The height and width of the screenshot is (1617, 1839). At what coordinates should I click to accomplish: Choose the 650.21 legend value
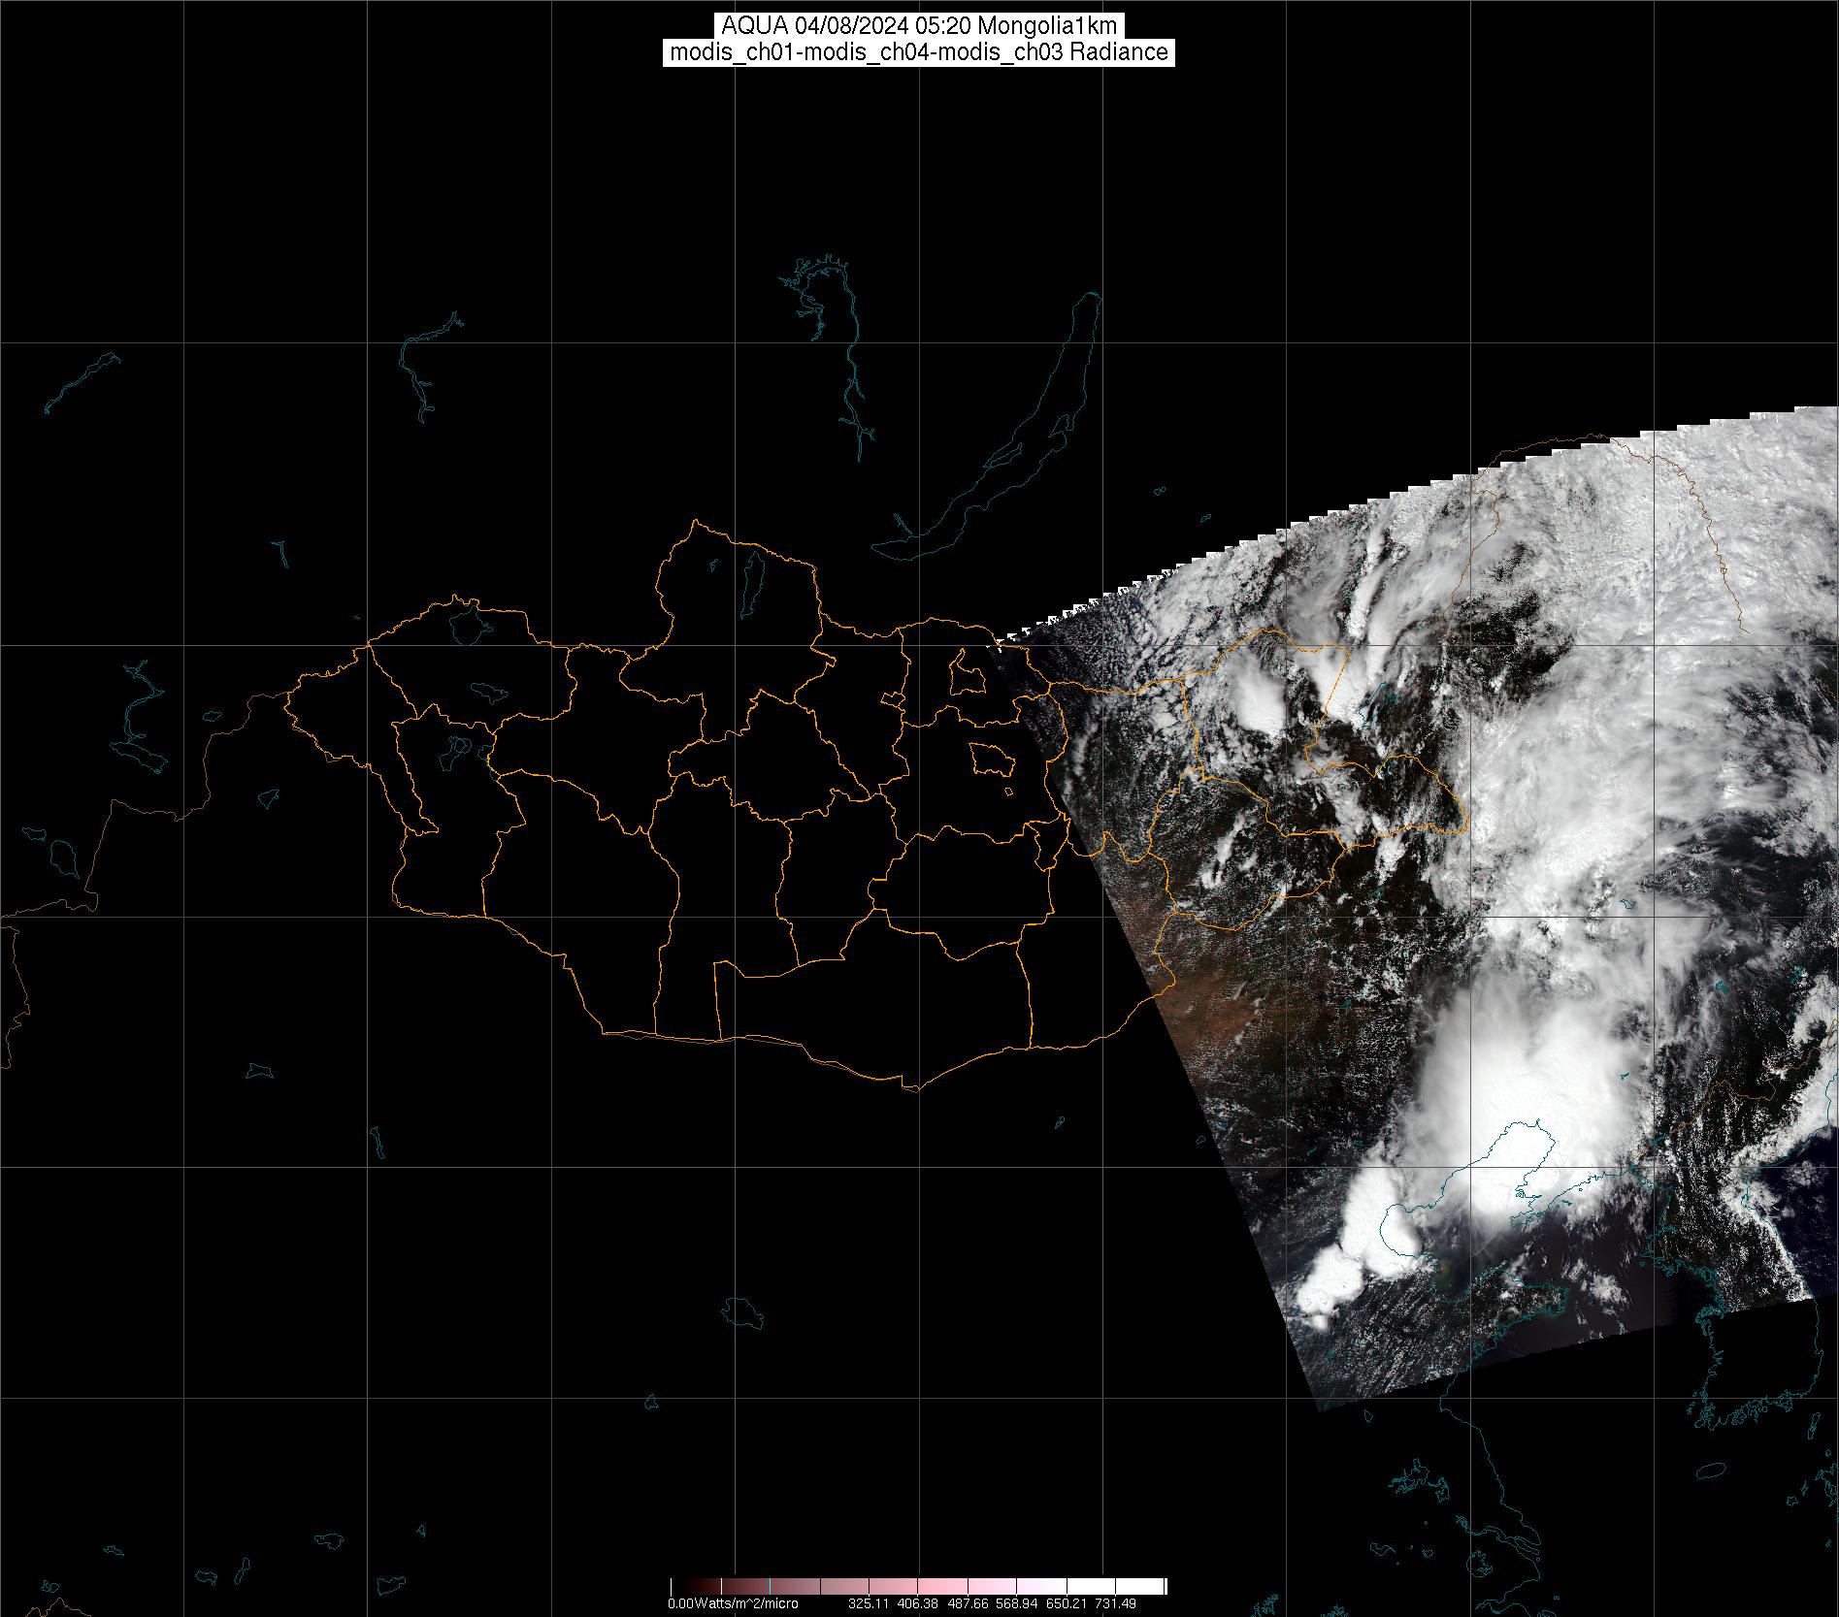click(1066, 1604)
